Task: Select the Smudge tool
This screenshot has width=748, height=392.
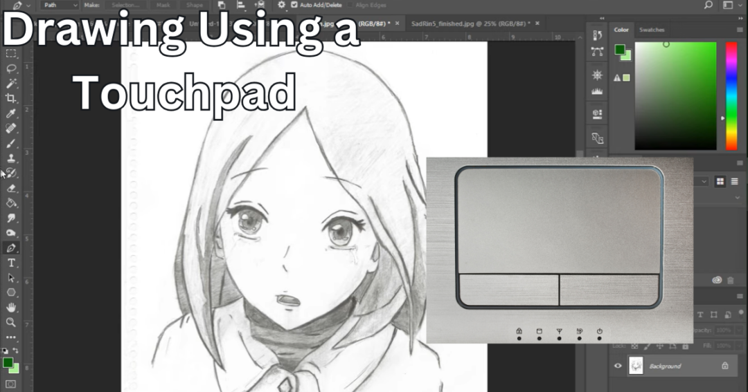Action: click(11, 218)
